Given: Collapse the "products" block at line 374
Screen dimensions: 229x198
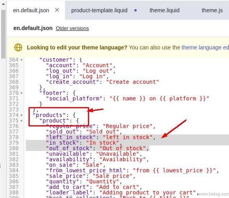Looking at the screenshot, I should click(x=21, y=115).
